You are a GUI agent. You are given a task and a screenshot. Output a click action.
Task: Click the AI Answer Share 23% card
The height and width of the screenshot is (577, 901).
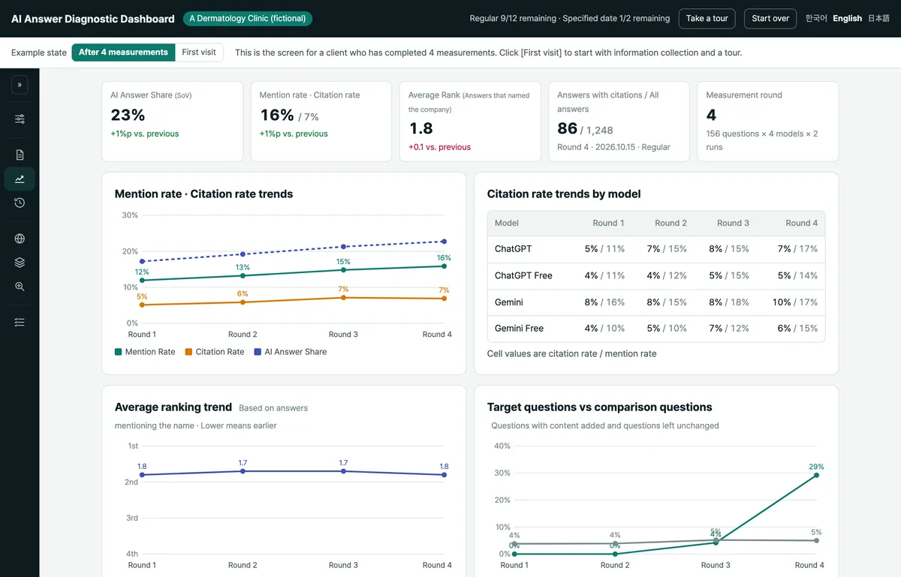click(172, 122)
